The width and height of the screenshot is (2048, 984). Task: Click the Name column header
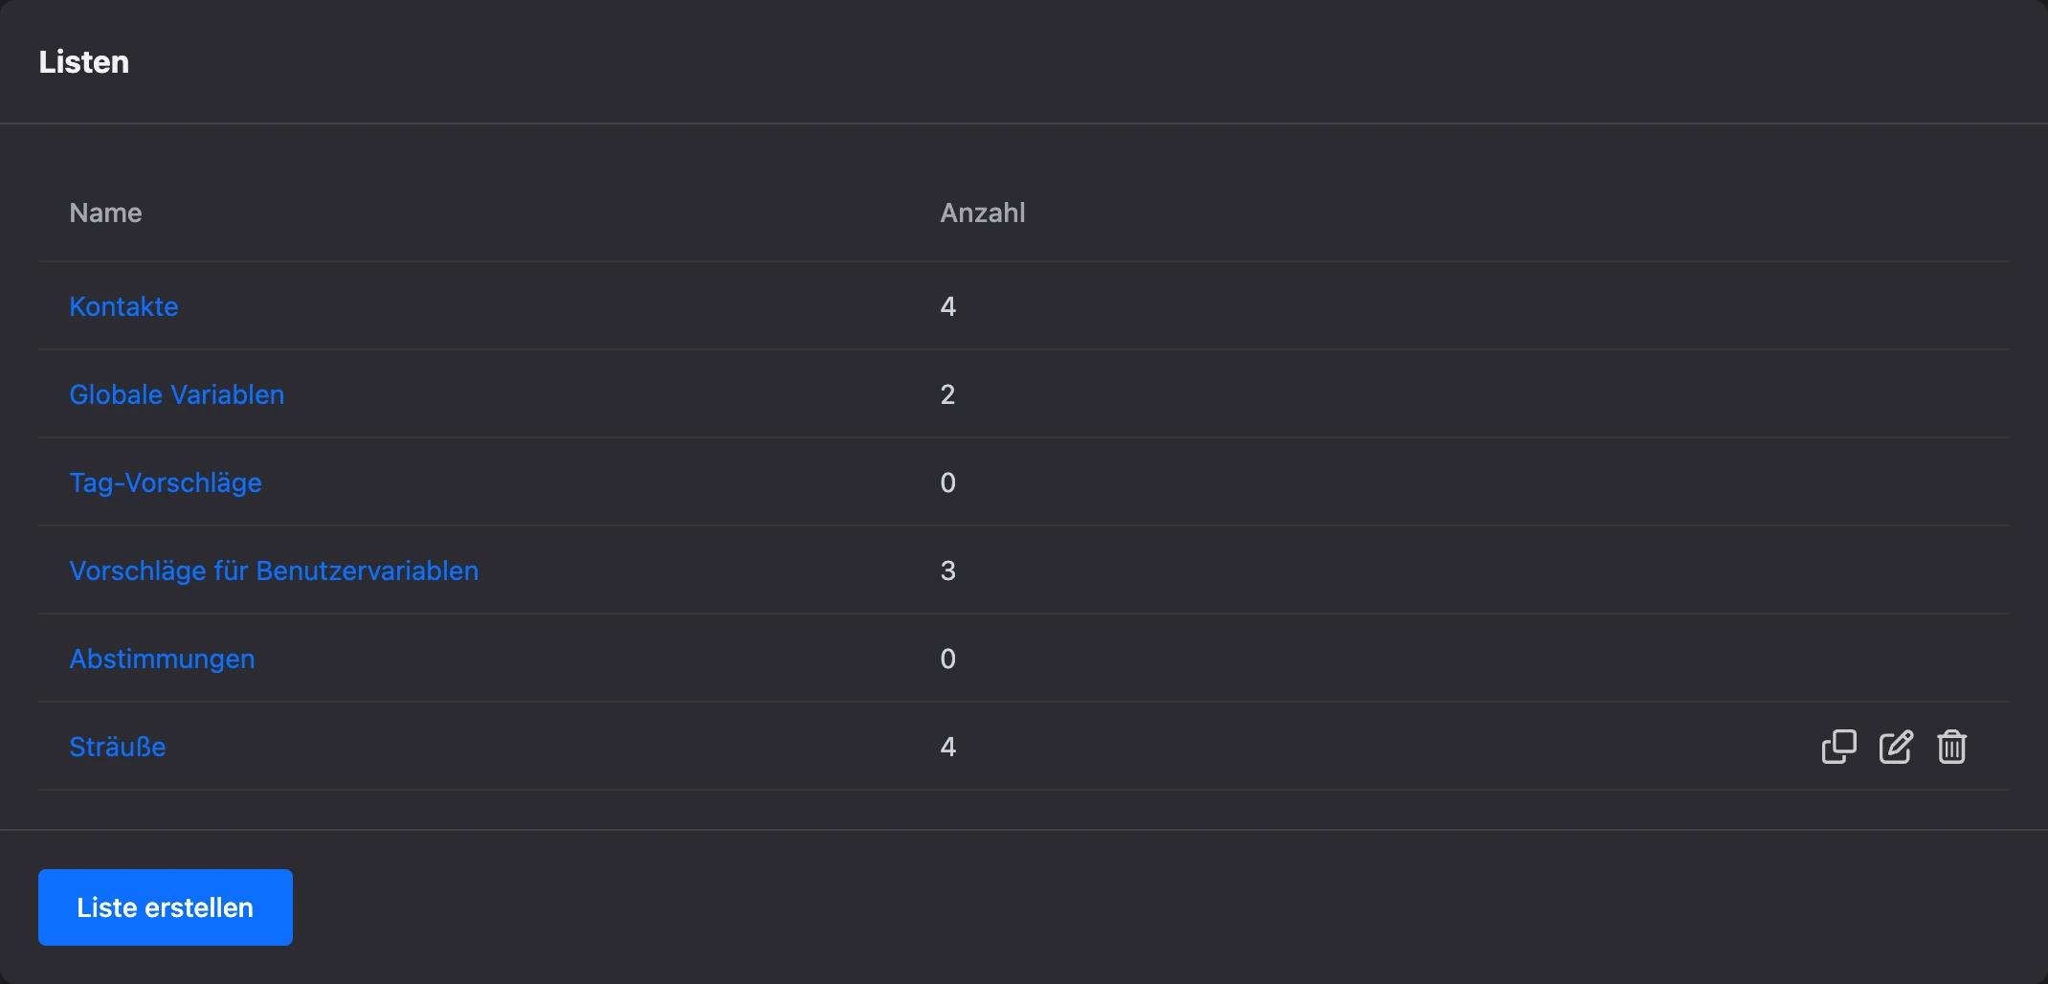105,212
